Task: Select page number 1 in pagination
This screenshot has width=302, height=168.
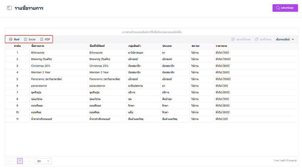Action: (20, 161)
